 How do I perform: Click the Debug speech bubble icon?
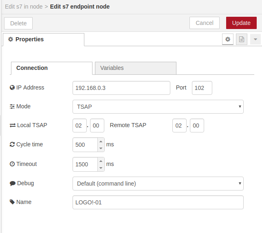pos(13,184)
